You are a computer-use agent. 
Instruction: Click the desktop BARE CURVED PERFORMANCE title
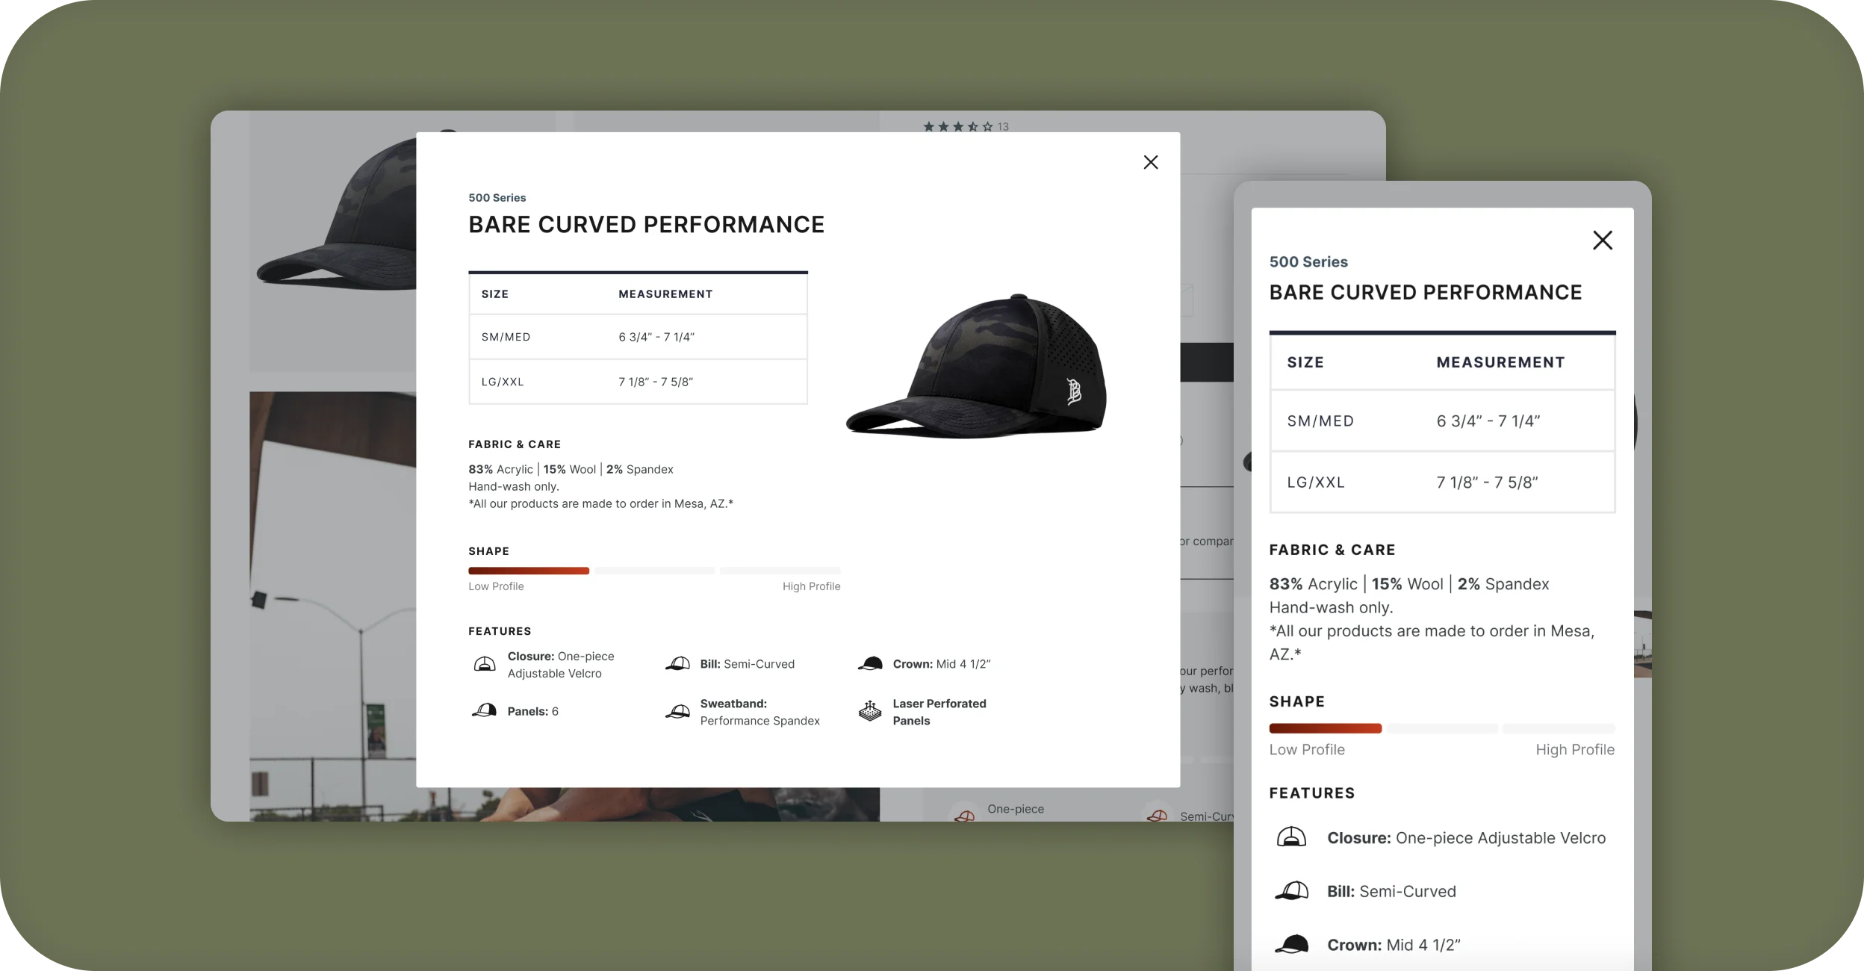646,224
